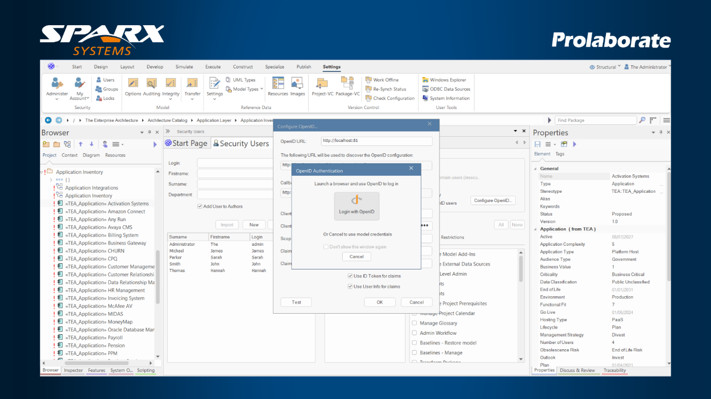Collapse the General properties section
711x399 pixels.
(535, 169)
